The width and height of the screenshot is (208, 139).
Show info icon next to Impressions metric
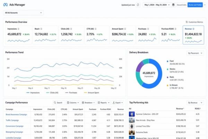tap(18, 29)
